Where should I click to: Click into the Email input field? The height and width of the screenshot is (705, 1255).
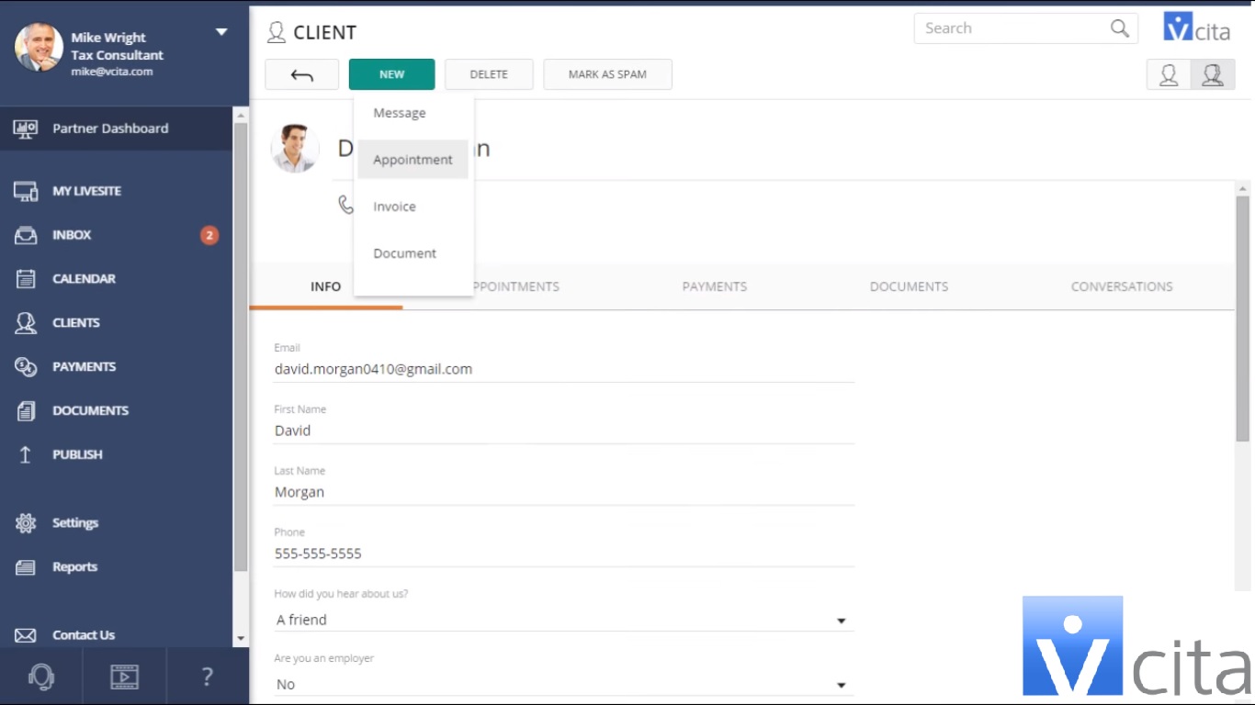[x=563, y=369]
